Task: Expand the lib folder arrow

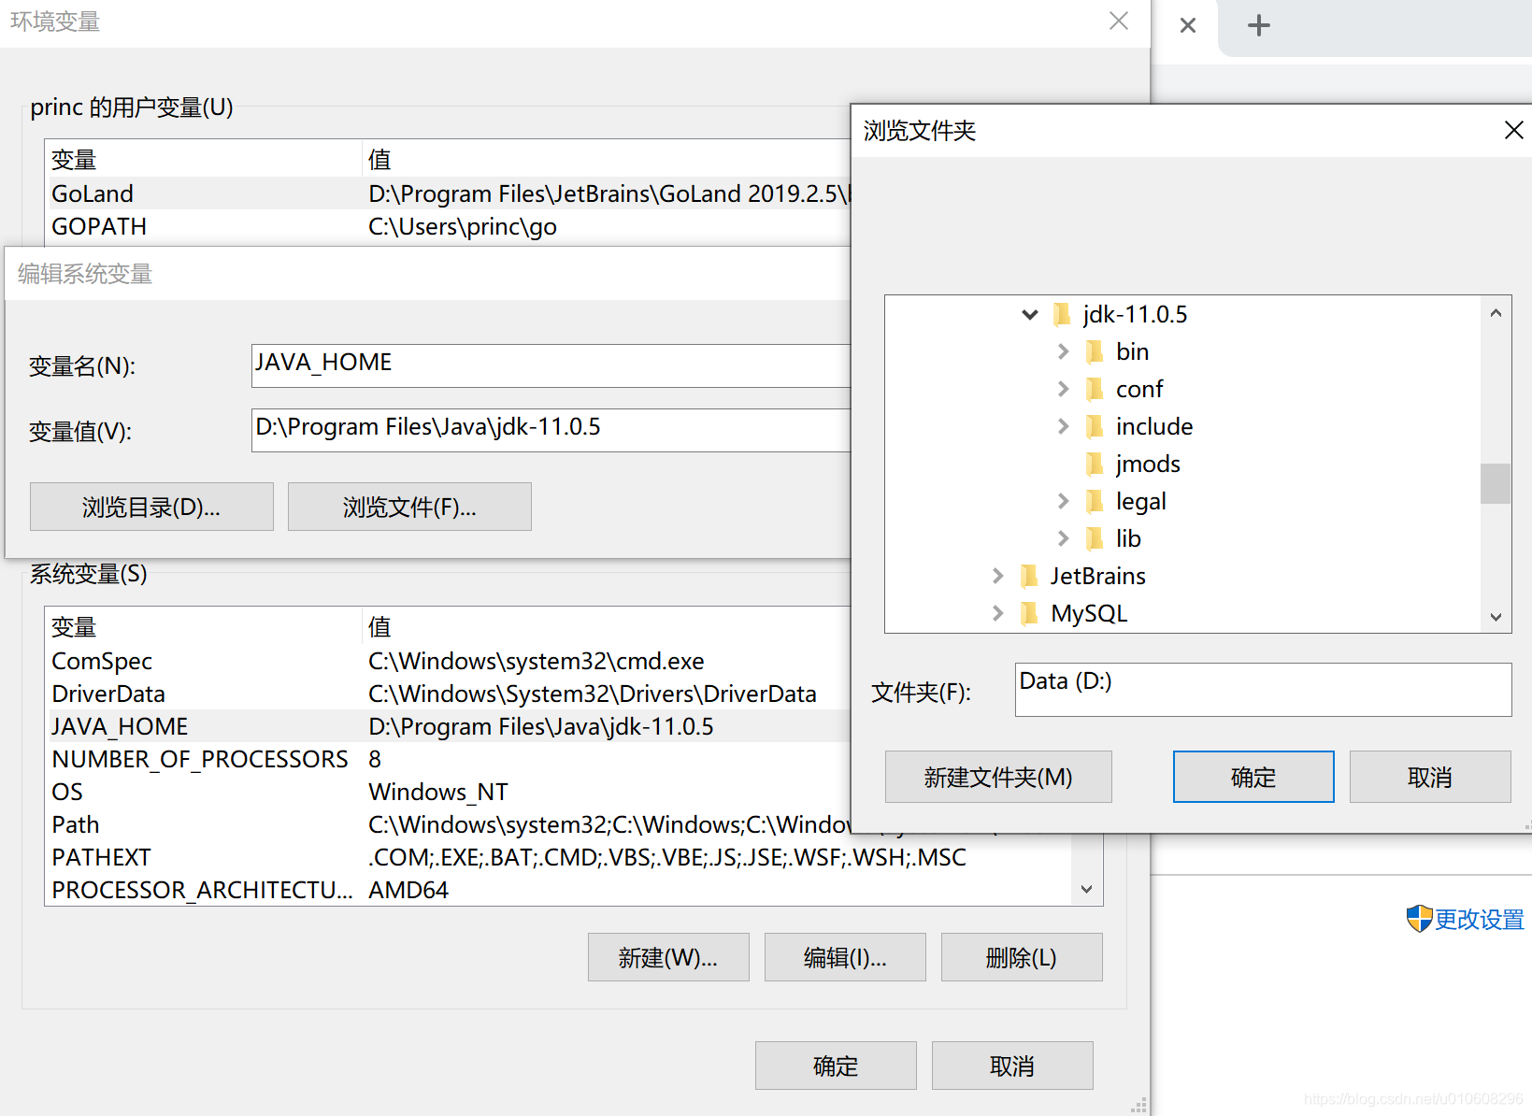Action: coord(1063,538)
